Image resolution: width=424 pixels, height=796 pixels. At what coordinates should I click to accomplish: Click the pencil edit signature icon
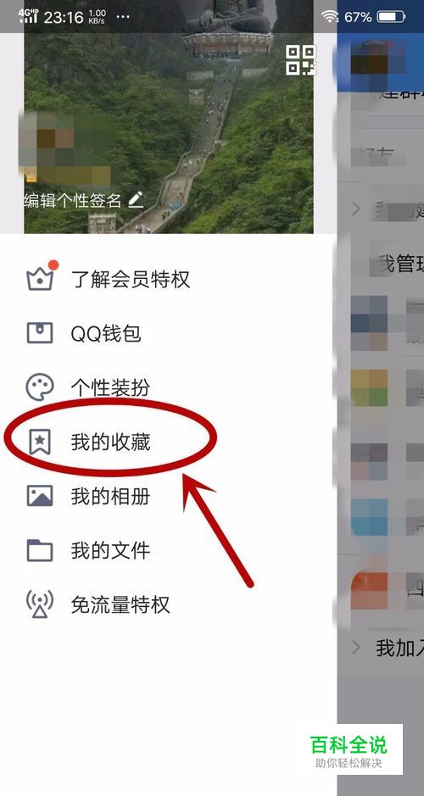coord(136,200)
